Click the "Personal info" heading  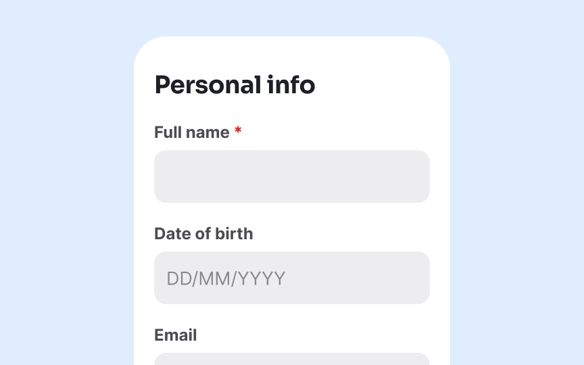pyautogui.click(x=235, y=85)
